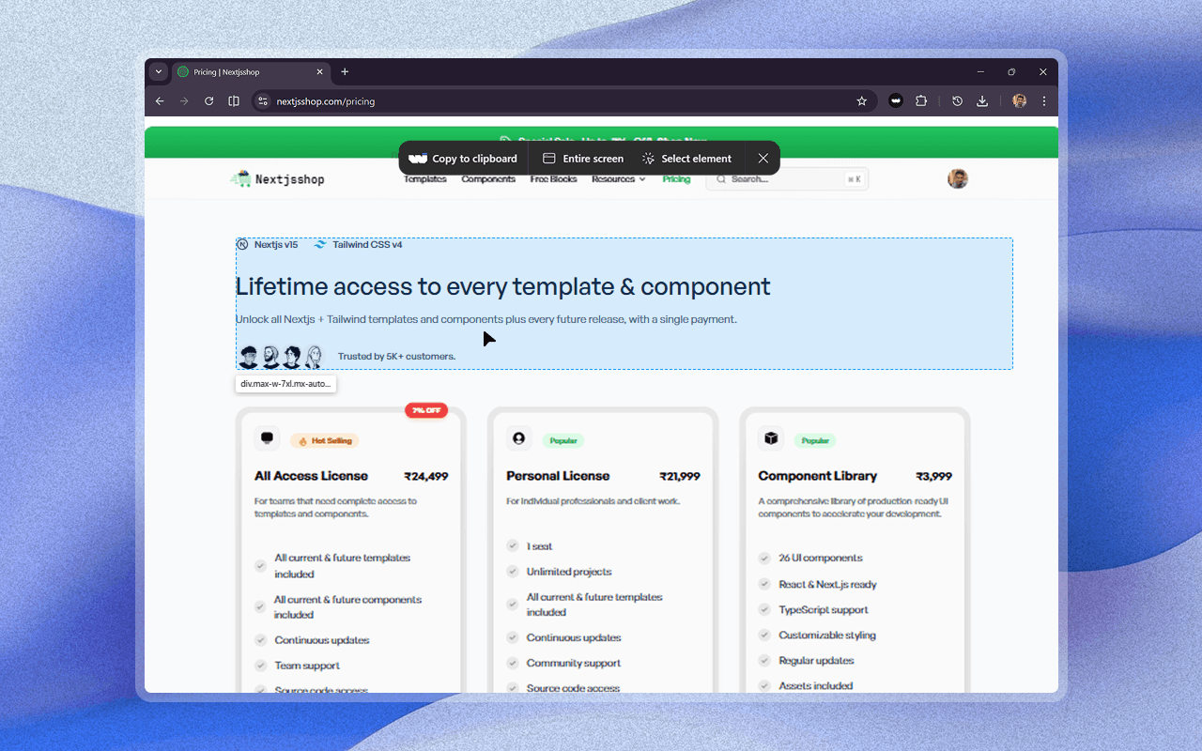Viewport: 1202px width, 751px height.
Task: View site information icon in address bar
Action: (x=263, y=101)
